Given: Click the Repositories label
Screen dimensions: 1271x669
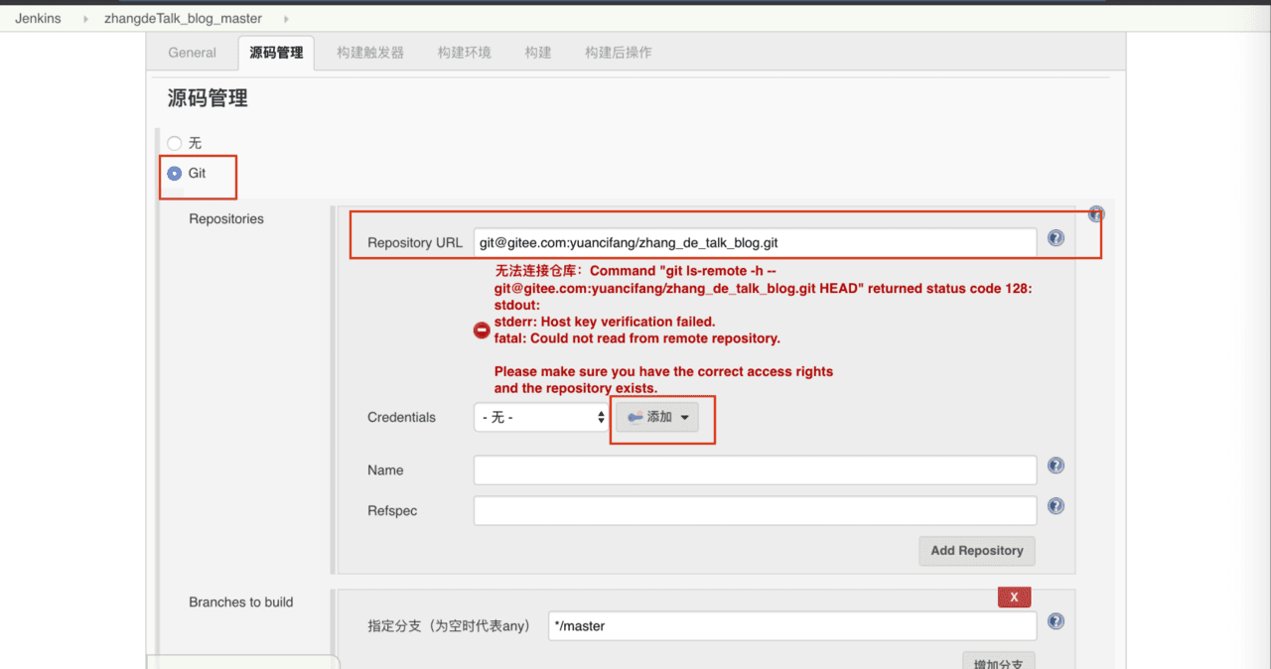Looking at the screenshot, I should tap(226, 219).
